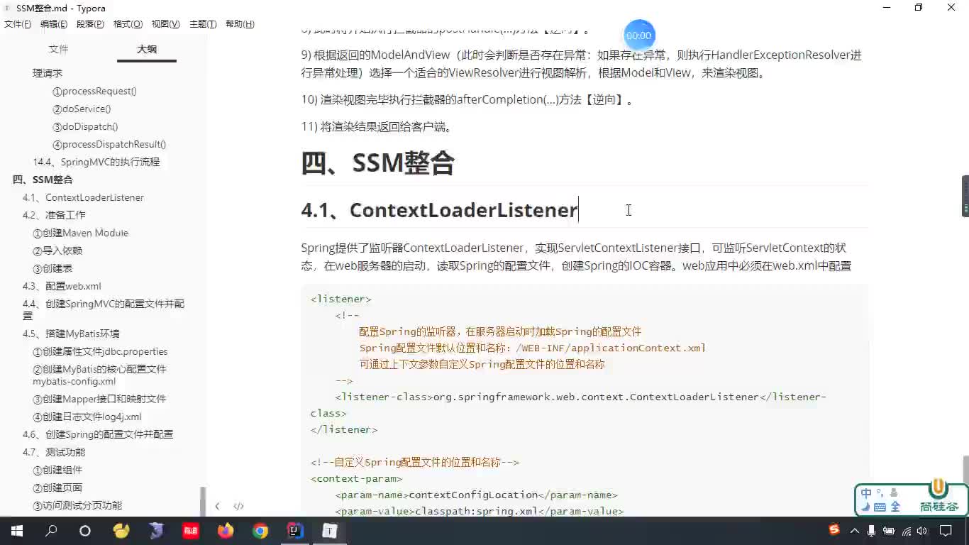969x545 pixels.
Task: Switch to IntelliJ IDEA on taskbar
Action: tap(295, 531)
